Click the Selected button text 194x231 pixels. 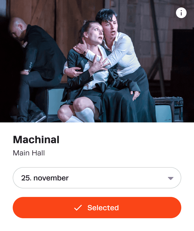click(103, 208)
